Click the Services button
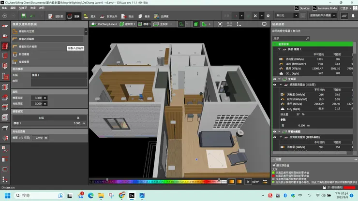 pyautogui.click(x=302, y=8)
